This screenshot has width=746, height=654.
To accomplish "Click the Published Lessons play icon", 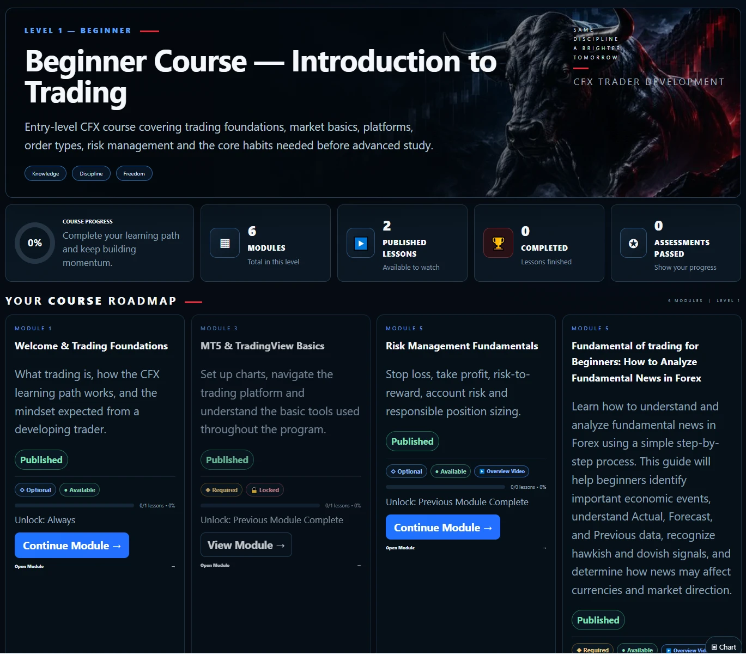I will pyautogui.click(x=361, y=243).
